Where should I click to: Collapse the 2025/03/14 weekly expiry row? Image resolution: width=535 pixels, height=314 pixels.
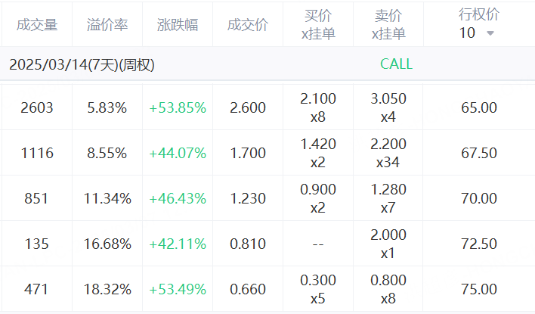[267, 64]
